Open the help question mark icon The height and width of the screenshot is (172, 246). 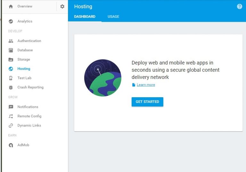pyautogui.click(x=239, y=6)
